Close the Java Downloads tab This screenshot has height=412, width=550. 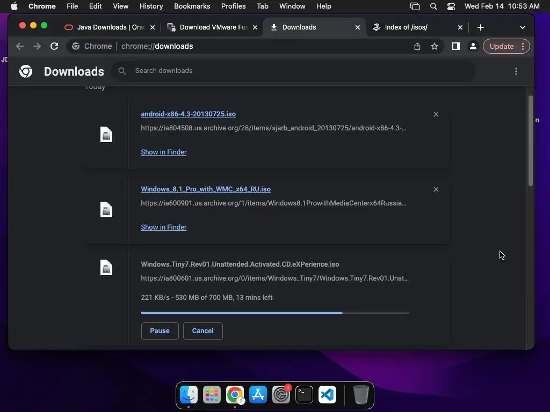153,27
